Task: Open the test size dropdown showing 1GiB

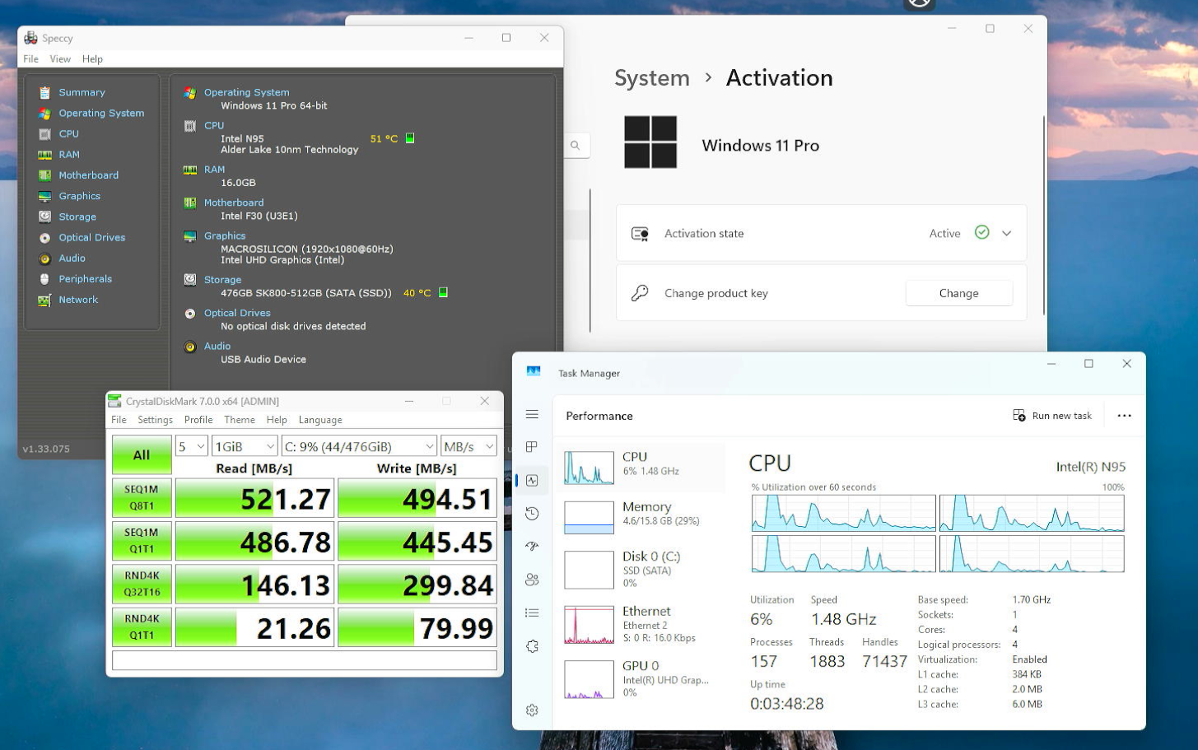Action: point(245,446)
